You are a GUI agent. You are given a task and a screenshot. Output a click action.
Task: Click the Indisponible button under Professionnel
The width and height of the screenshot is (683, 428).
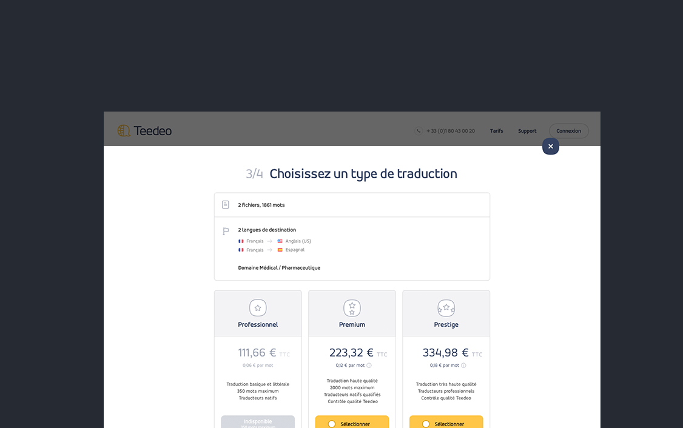tap(258, 422)
